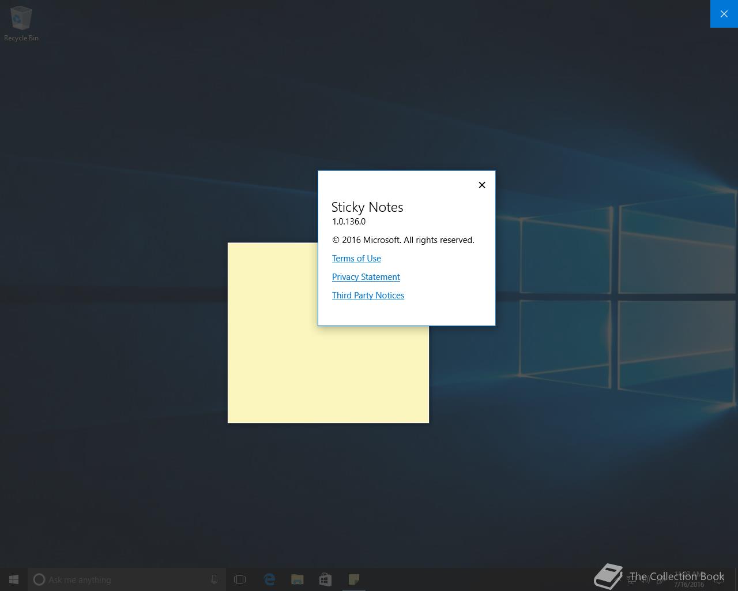Open the Windows Store taskbar icon

click(325, 579)
